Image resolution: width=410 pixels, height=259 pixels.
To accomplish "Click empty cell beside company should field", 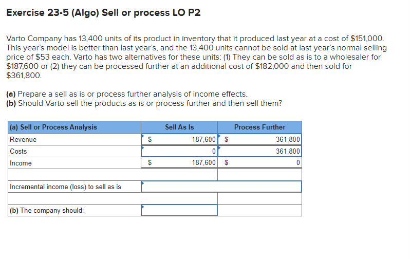I will click(x=259, y=210).
